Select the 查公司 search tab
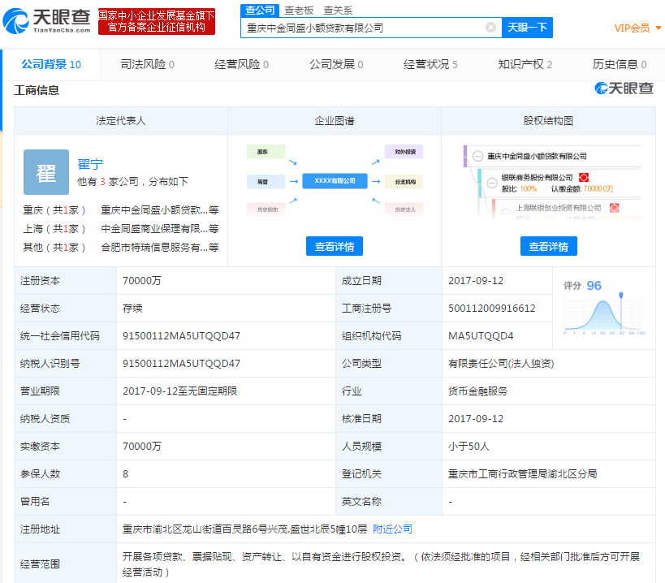The image size is (665, 583). tap(260, 11)
